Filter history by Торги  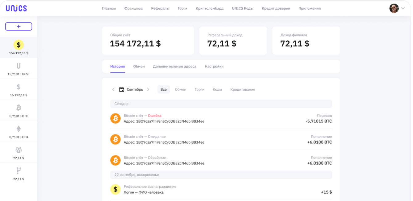coord(199,89)
